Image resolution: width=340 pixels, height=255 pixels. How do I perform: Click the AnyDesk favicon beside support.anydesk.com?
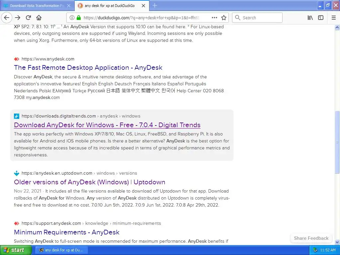coord(17,223)
